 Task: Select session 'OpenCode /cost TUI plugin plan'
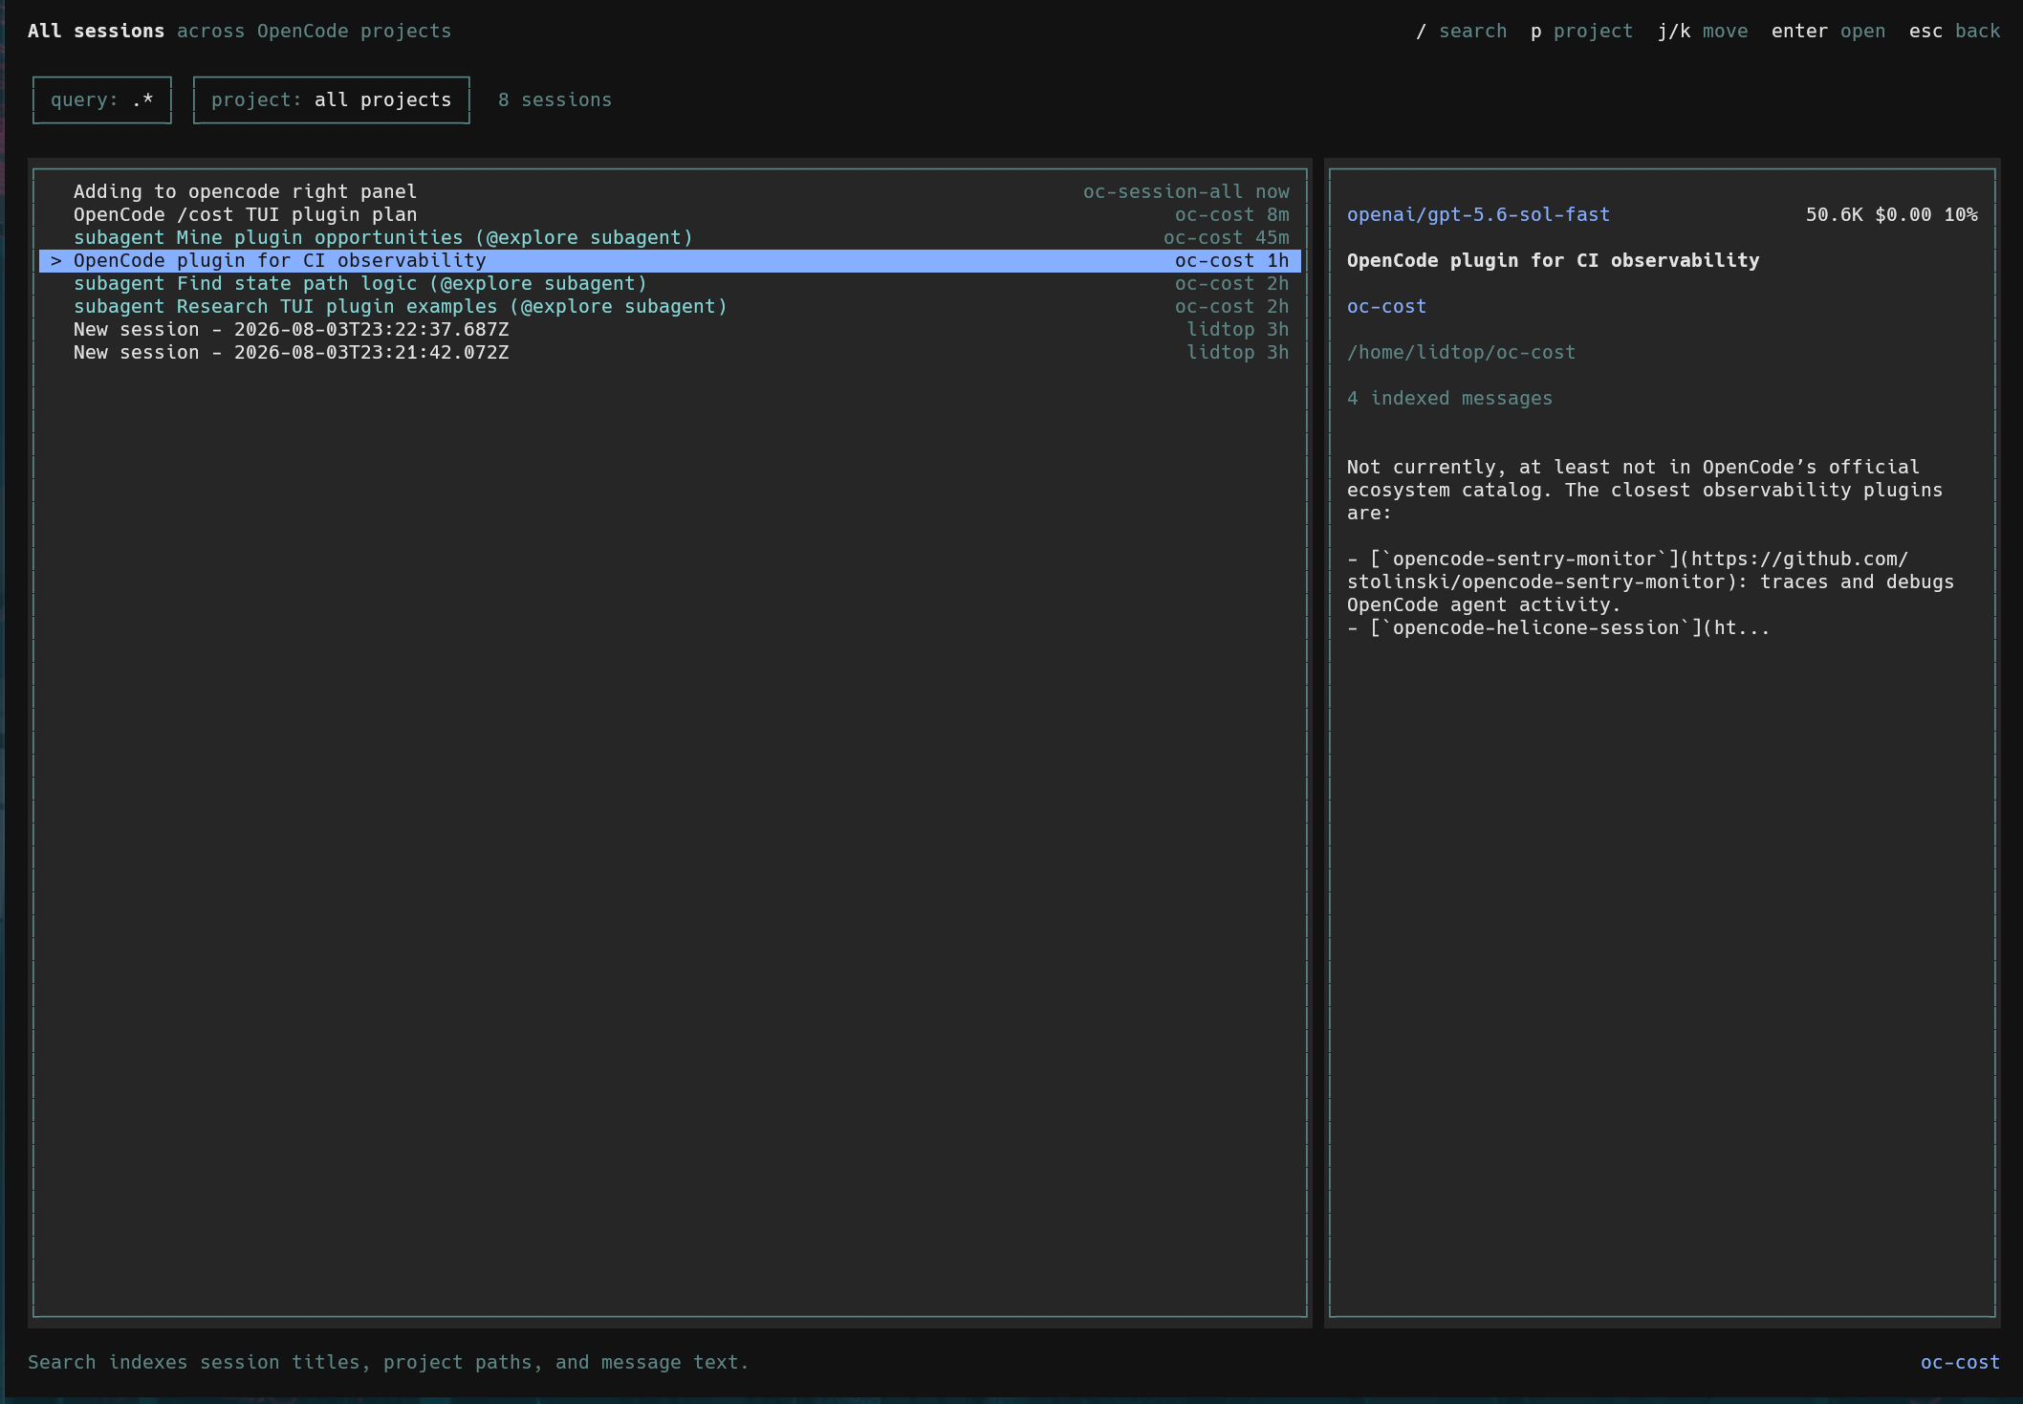(x=669, y=214)
